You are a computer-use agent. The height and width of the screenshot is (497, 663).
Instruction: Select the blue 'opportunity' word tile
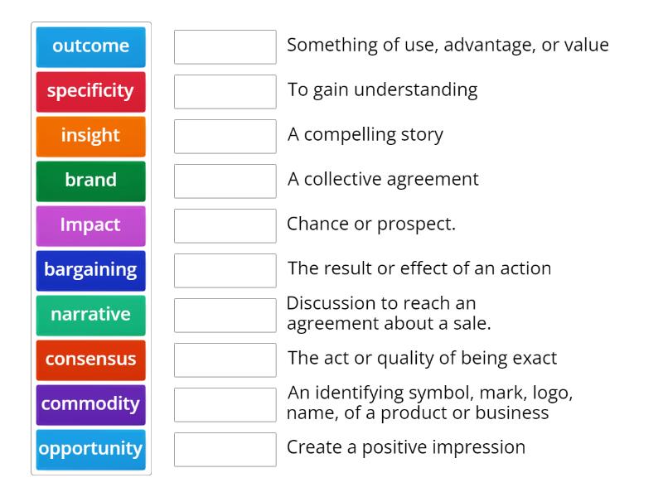click(90, 449)
